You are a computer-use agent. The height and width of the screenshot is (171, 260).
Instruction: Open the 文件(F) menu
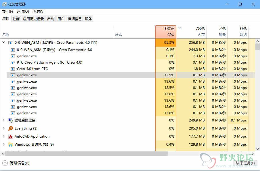[7, 12]
